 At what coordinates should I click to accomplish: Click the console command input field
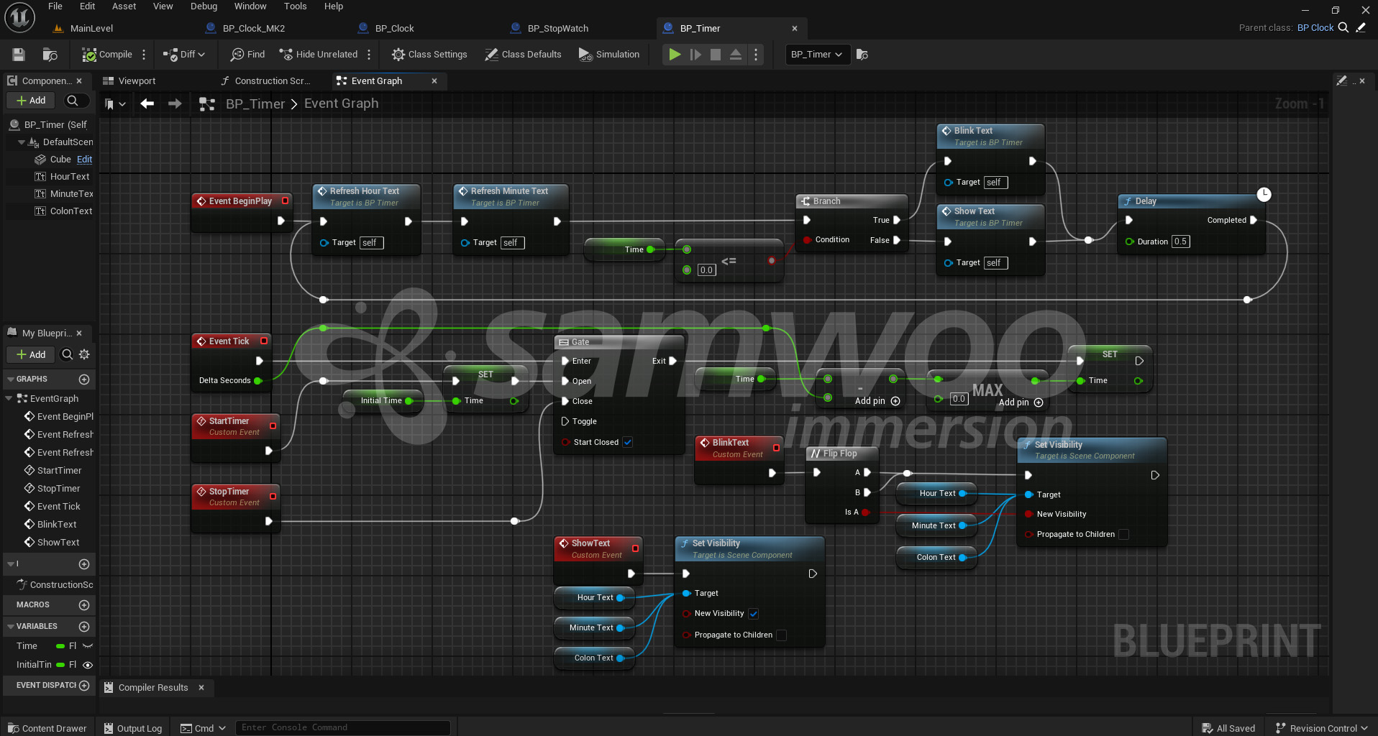[343, 728]
